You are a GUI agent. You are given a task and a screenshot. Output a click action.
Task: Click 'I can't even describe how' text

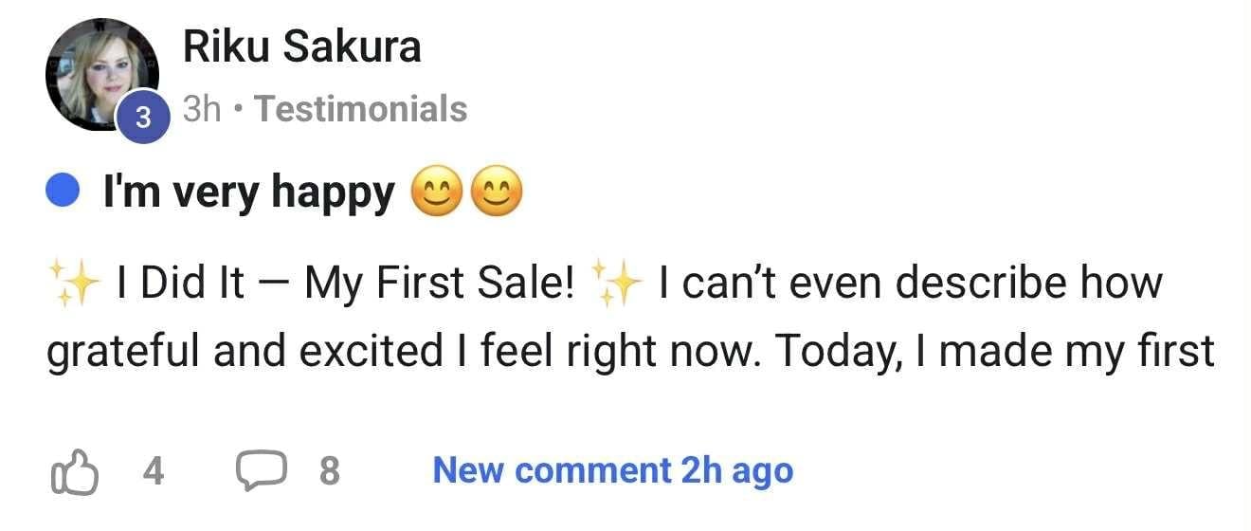pos(910,284)
